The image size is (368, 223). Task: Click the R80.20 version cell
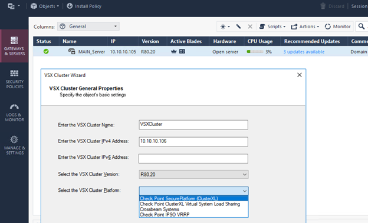pyautogui.click(x=148, y=52)
